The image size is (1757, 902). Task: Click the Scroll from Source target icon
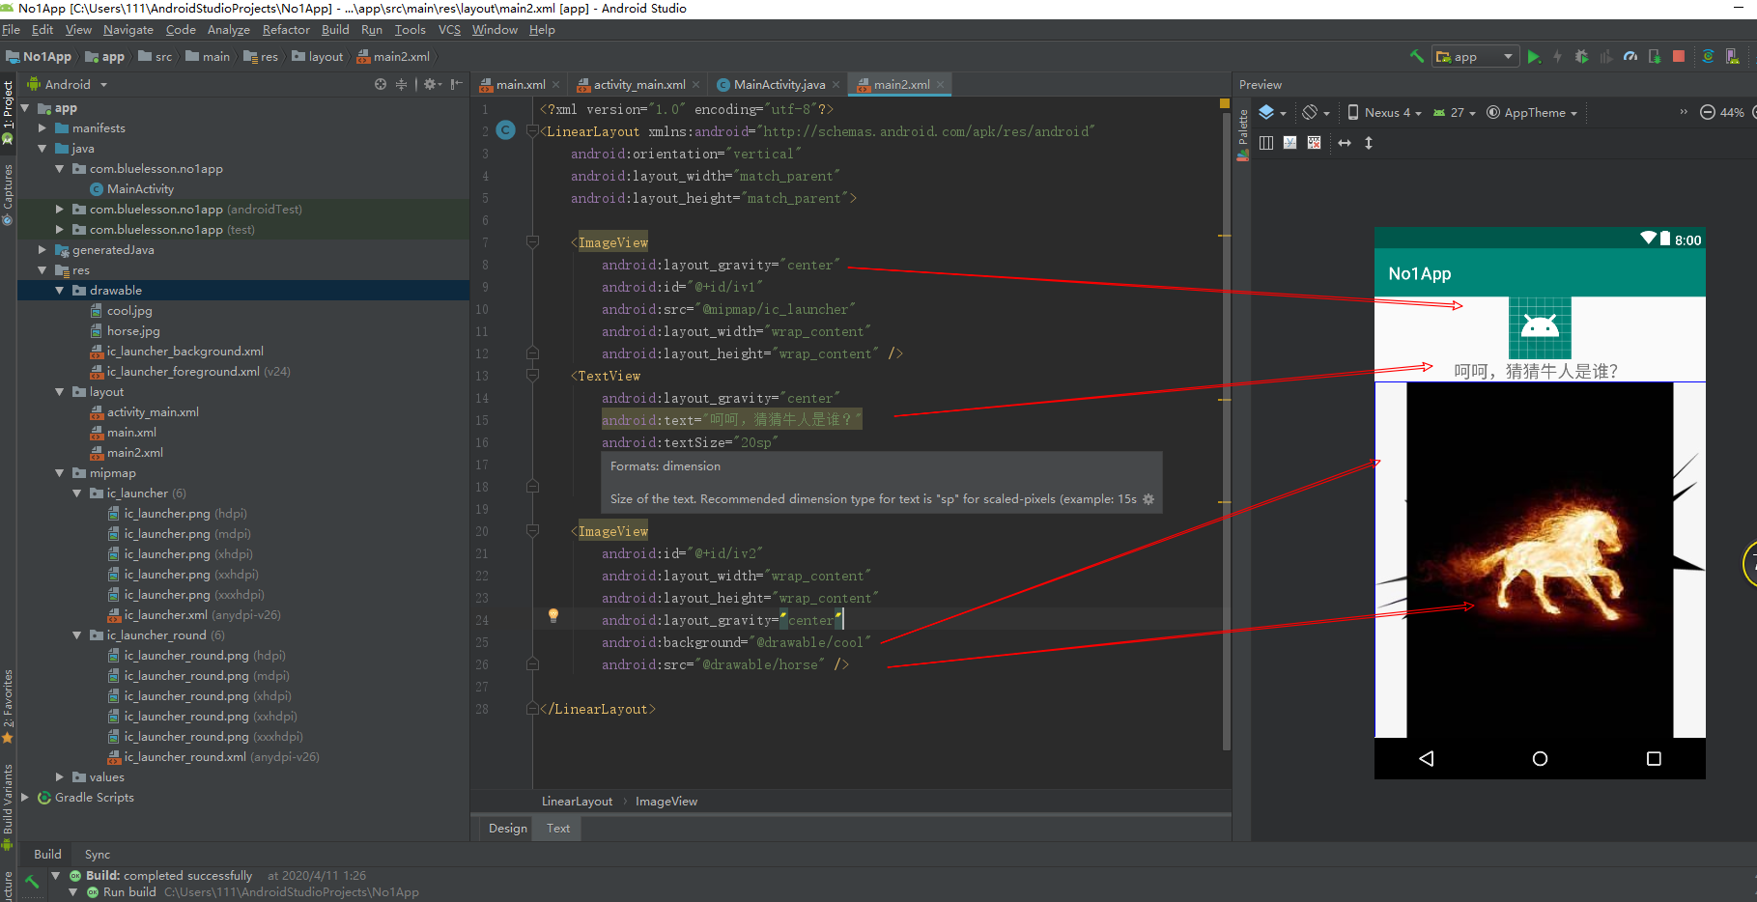(381, 85)
